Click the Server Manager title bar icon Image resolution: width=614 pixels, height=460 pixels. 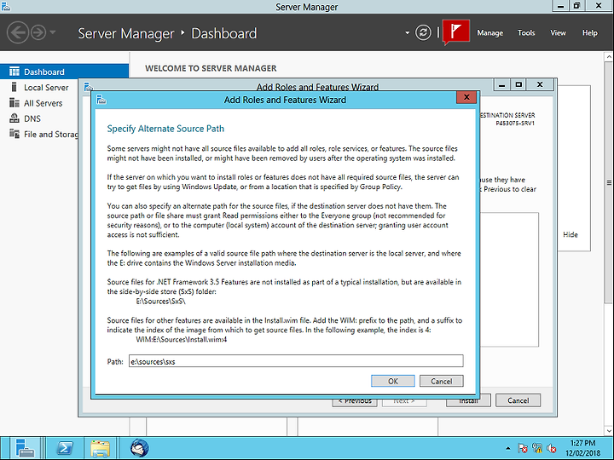[x=5, y=6]
